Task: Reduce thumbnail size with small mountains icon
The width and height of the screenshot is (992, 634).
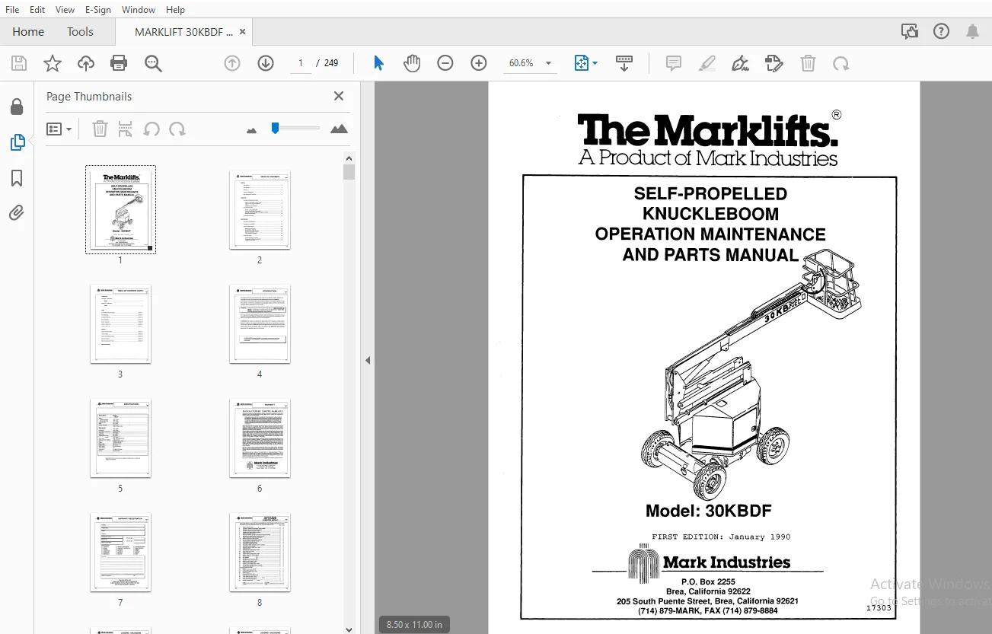Action: click(252, 130)
